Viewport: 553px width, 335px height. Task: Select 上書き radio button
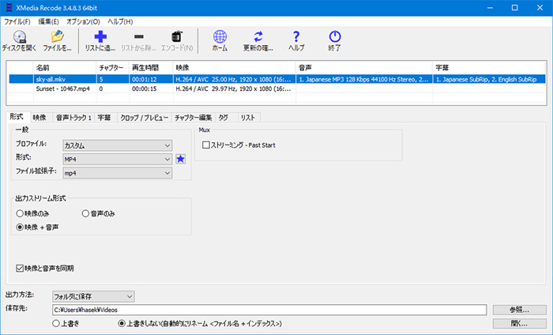point(56,323)
